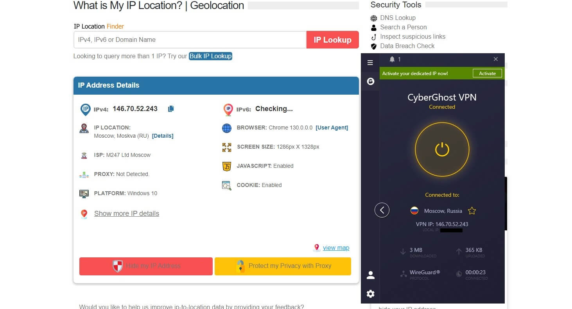Click the IP lookup input field
The height and width of the screenshot is (309, 572).
[x=190, y=40]
